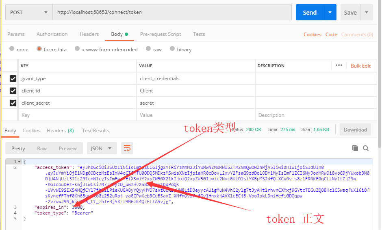Open the three-dots column options menu
382x230 pixels.
(339, 66)
